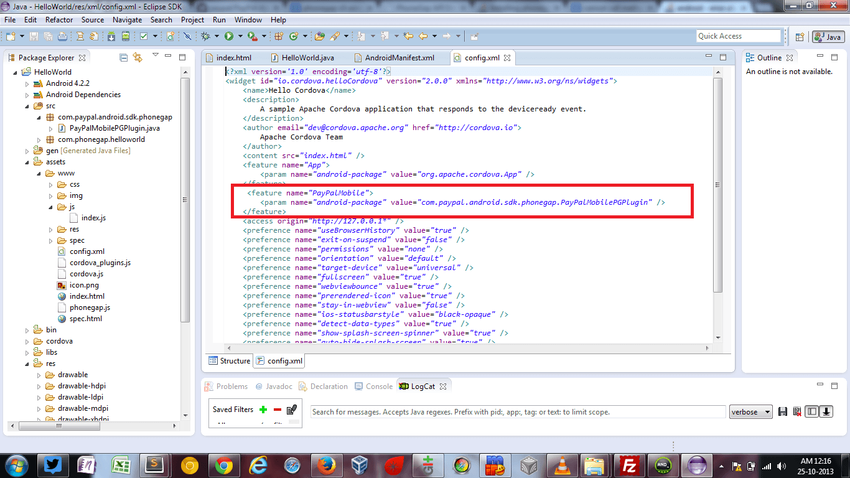Click the Open Type icon

coord(320,37)
